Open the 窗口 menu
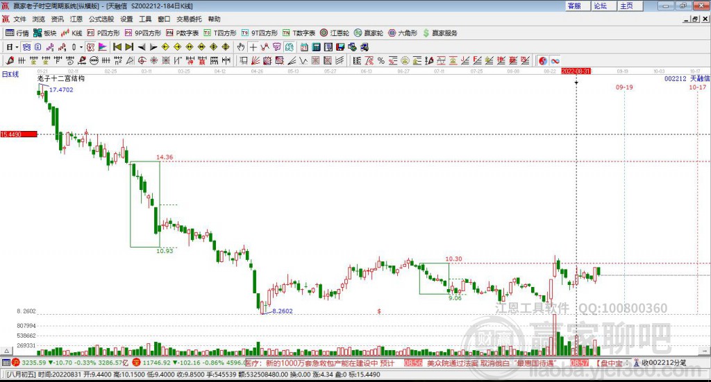The width and height of the screenshot is (711, 382). [164, 19]
